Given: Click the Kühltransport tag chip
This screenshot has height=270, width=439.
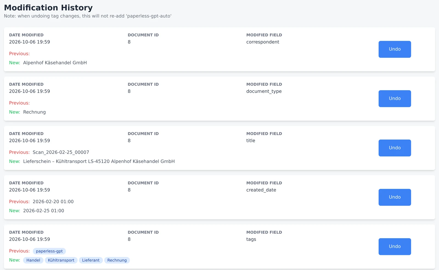Looking at the screenshot, I should tap(61, 260).
